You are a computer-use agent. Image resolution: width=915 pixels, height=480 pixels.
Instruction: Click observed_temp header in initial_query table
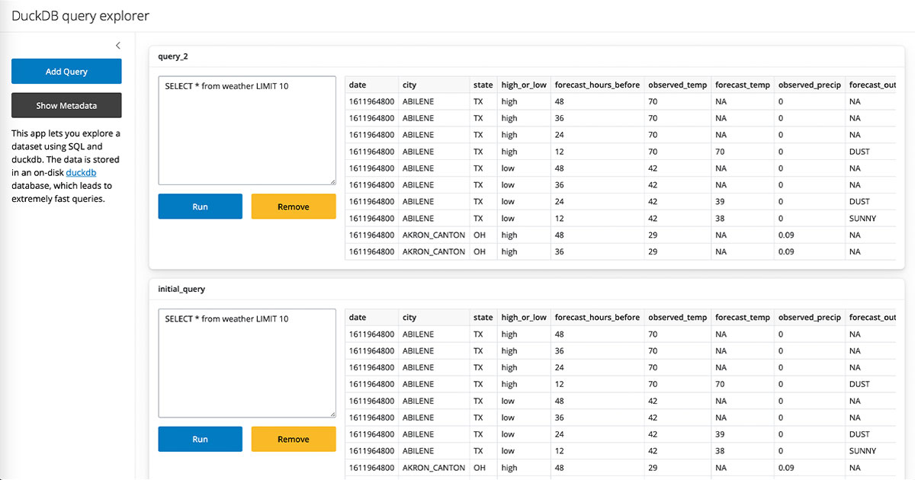(x=677, y=318)
